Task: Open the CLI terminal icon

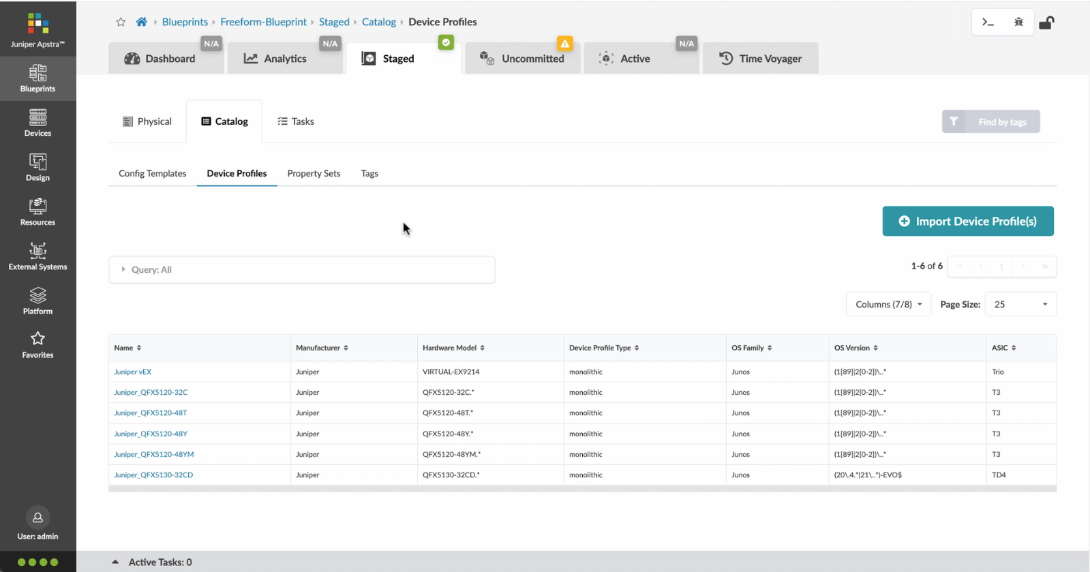Action: pos(988,22)
